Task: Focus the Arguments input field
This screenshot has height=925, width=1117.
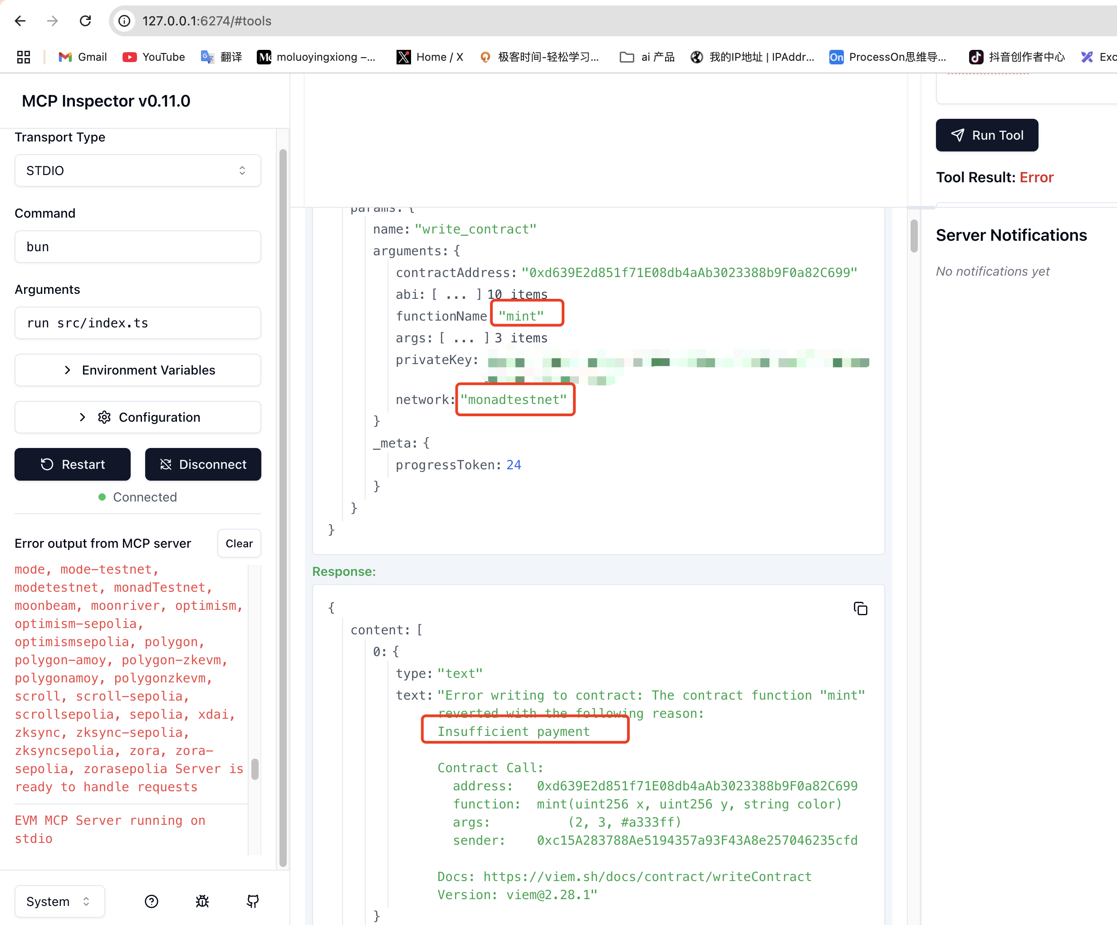Action: coord(138,323)
